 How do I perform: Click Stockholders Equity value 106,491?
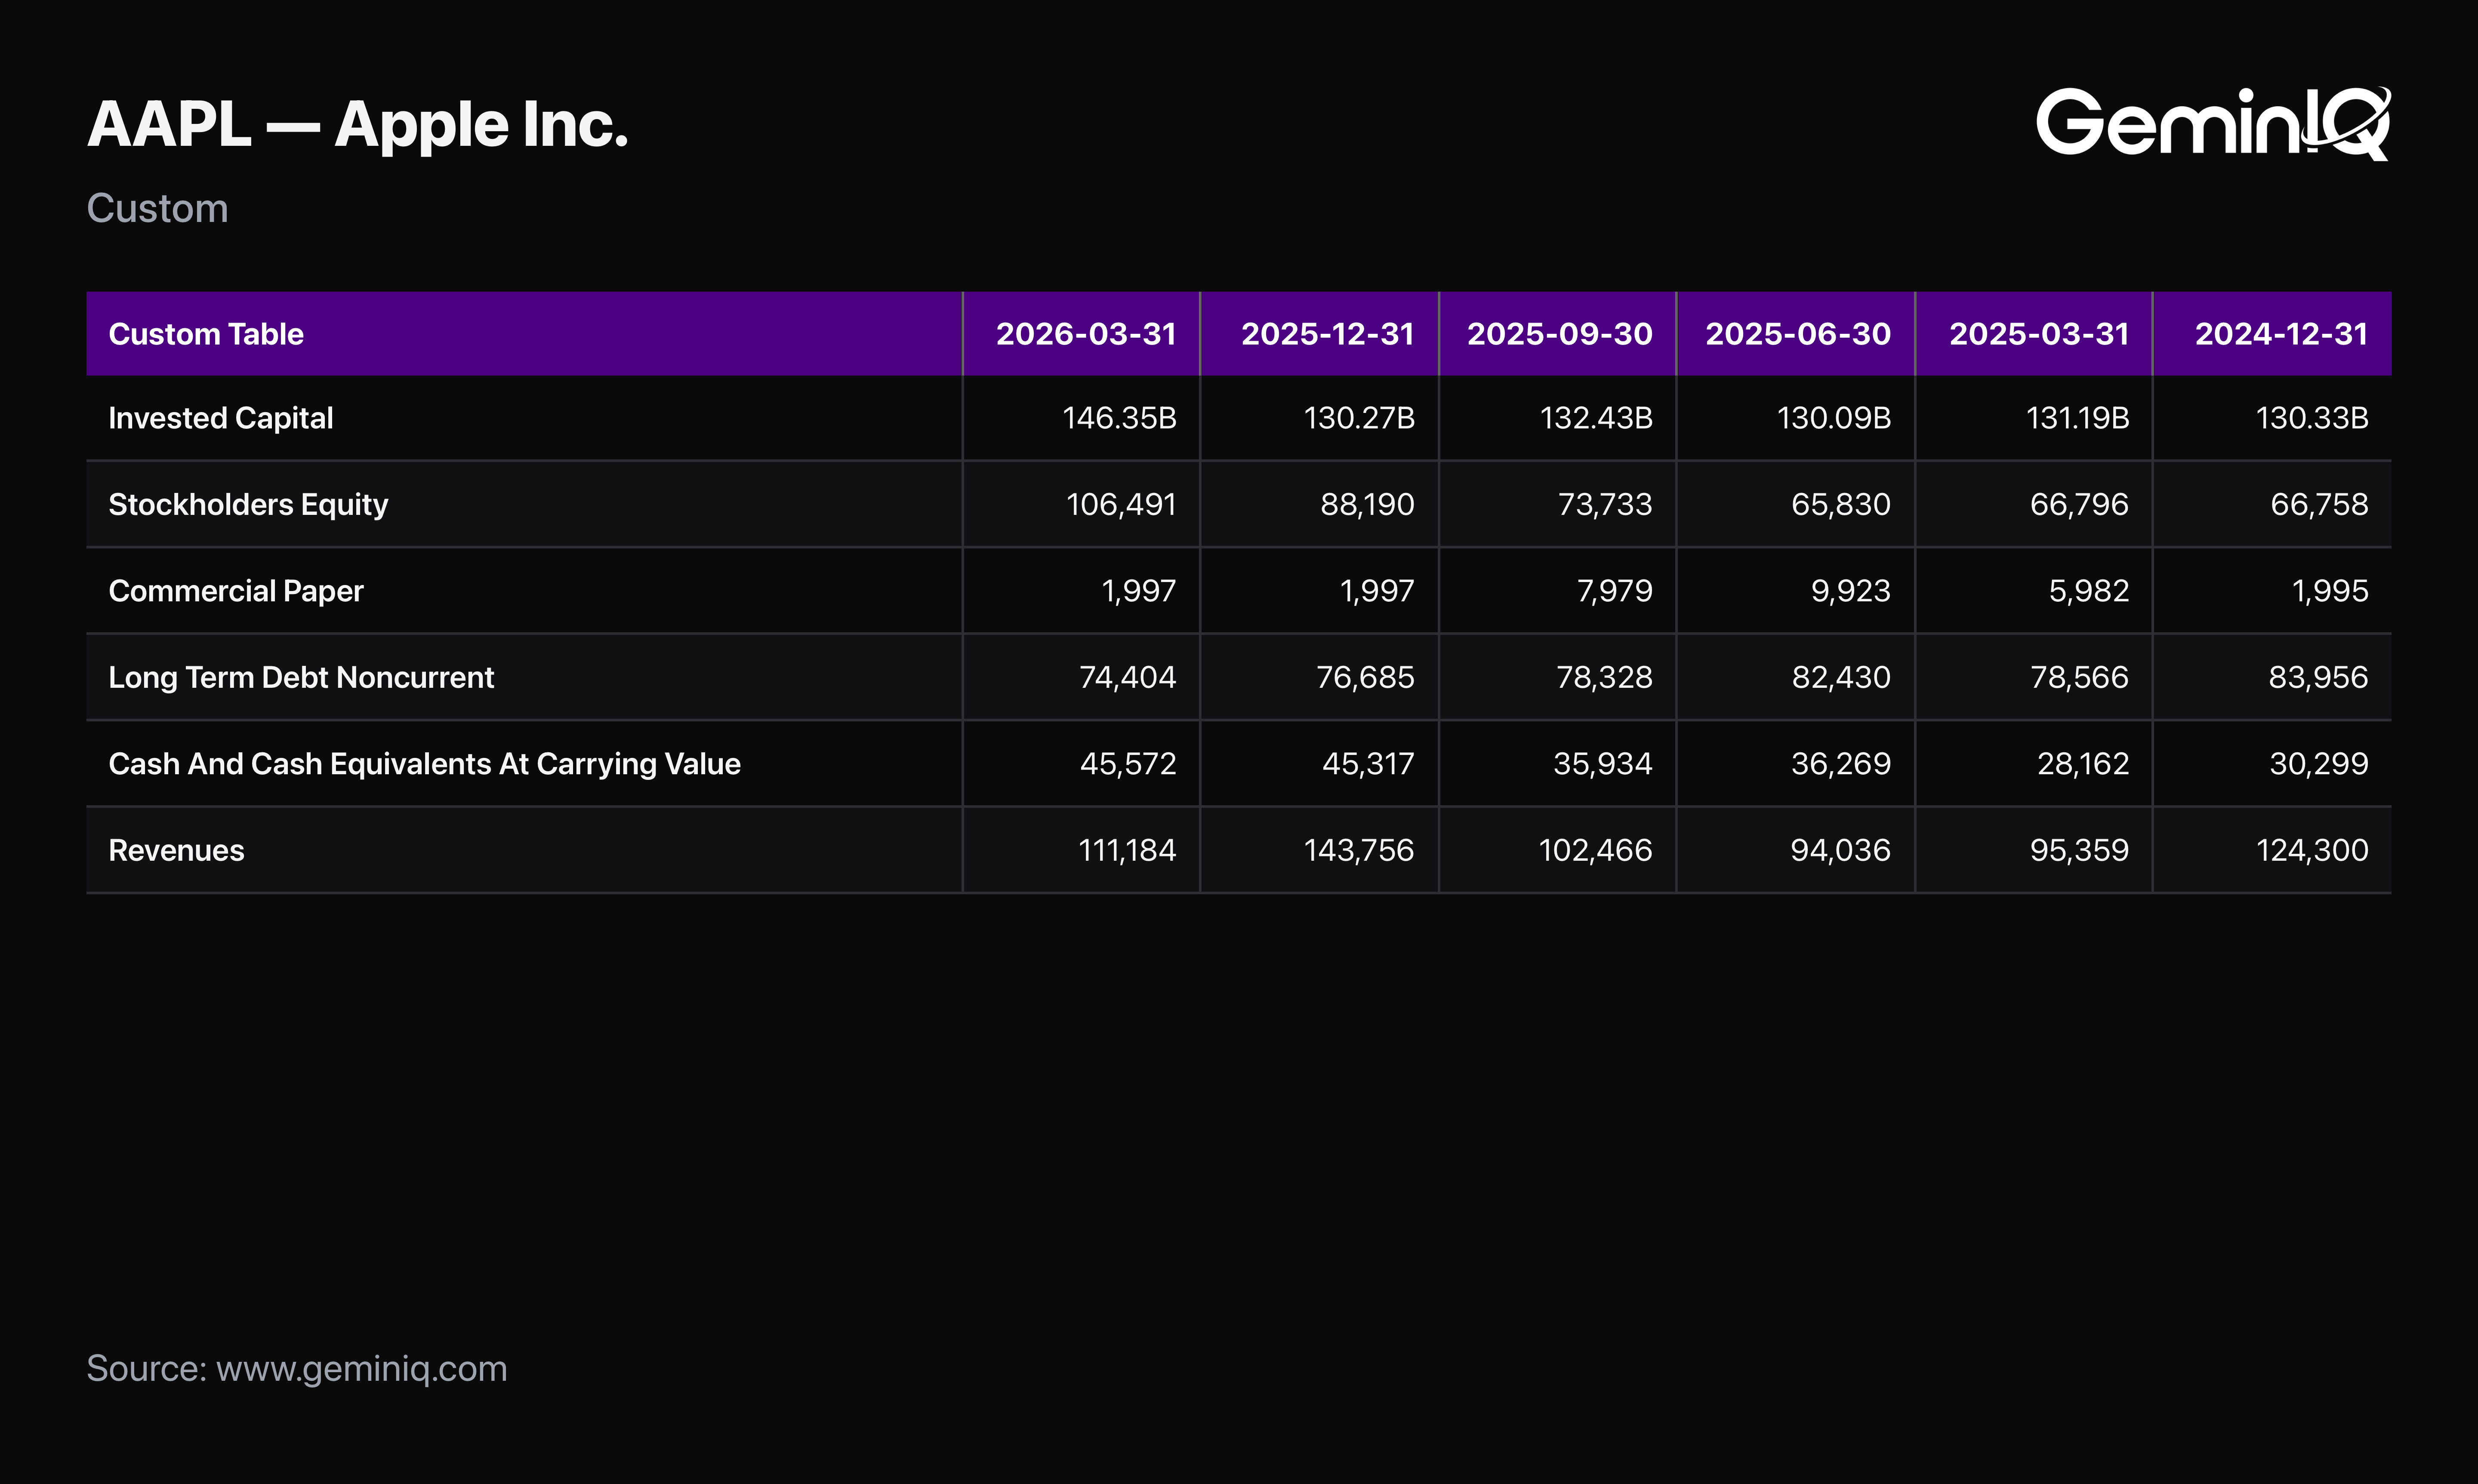(x=1121, y=505)
